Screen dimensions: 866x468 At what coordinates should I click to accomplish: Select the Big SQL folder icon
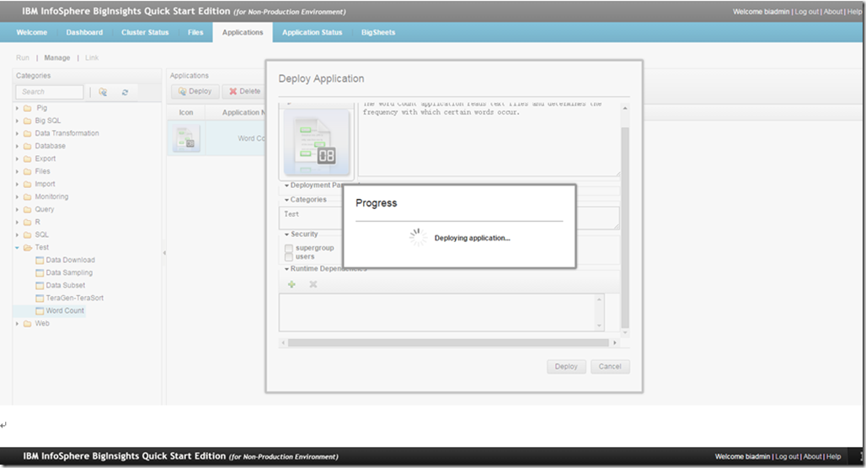(x=27, y=121)
